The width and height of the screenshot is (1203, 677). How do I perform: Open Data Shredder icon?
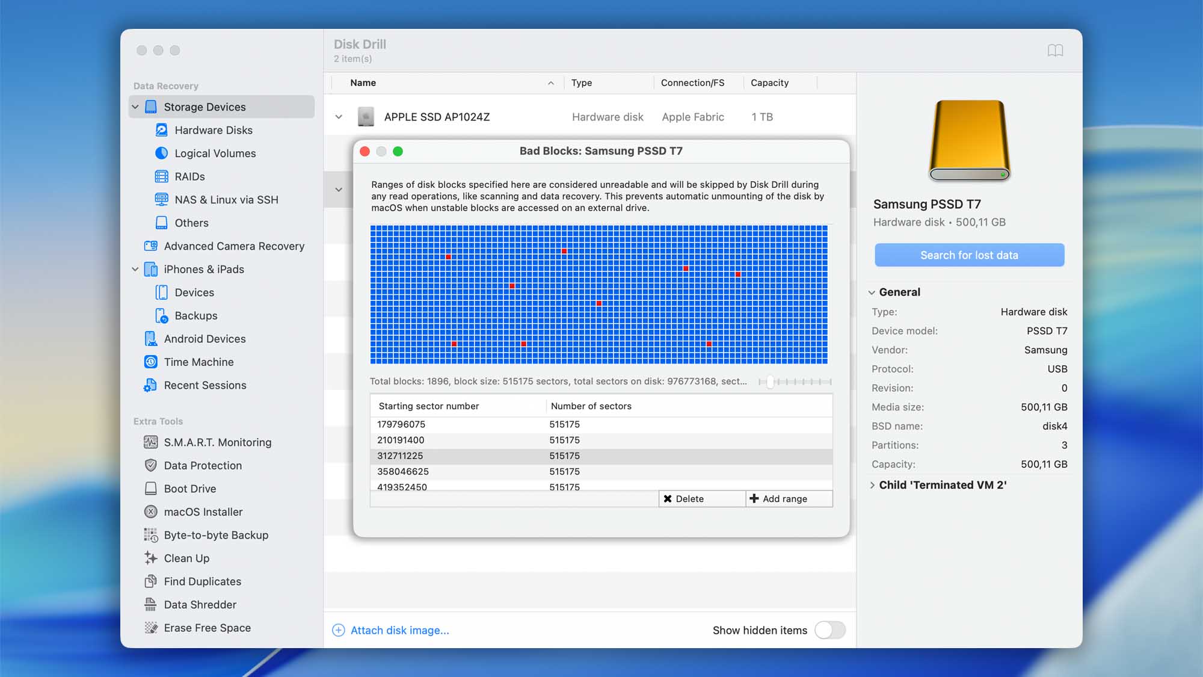pyautogui.click(x=151, y=604)
